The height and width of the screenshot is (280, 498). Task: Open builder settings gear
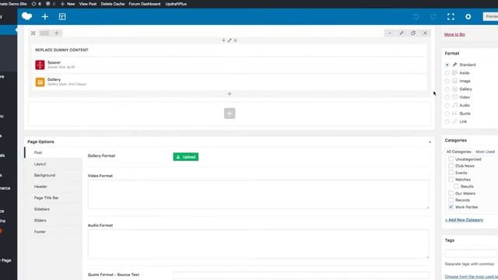pyautogui.click(x=468, y=16)
